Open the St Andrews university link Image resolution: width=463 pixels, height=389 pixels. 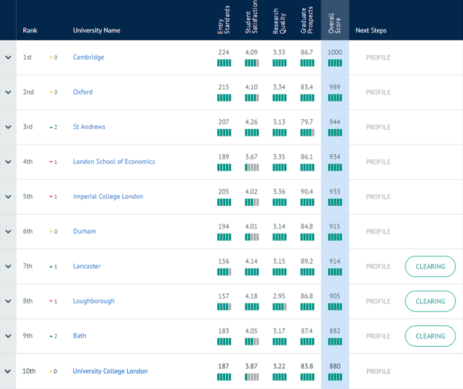89,127
